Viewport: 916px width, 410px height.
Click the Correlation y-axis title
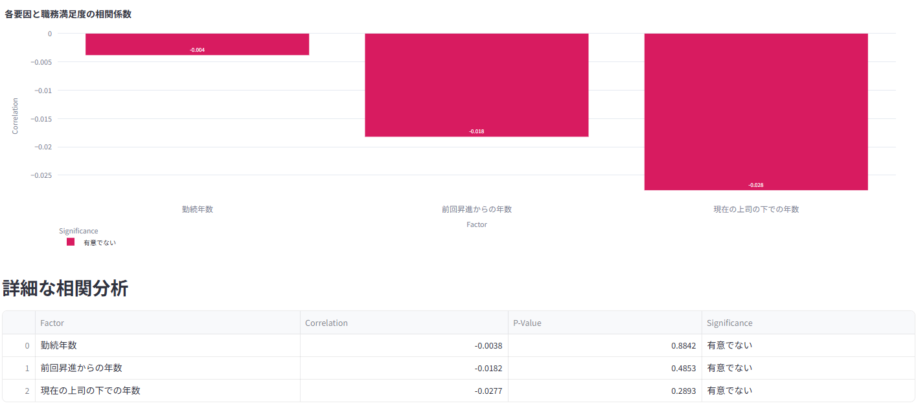point(16,116)
